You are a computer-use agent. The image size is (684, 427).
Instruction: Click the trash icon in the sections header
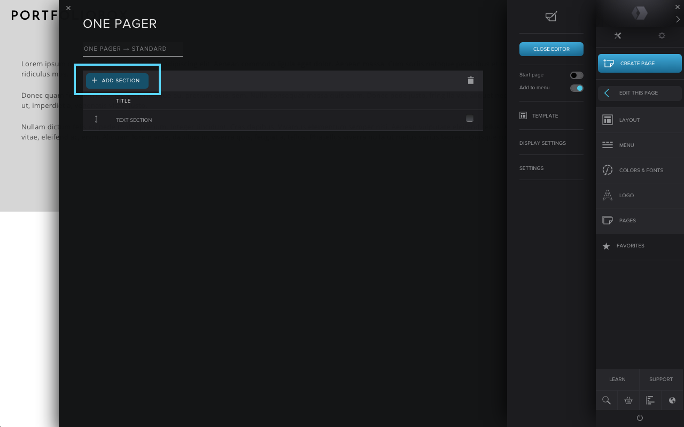click(x=471, y=80)
